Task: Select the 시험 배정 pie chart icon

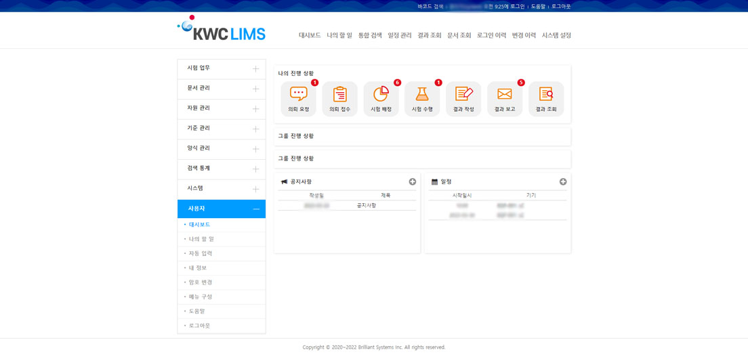Action: (x=381, y=95)
